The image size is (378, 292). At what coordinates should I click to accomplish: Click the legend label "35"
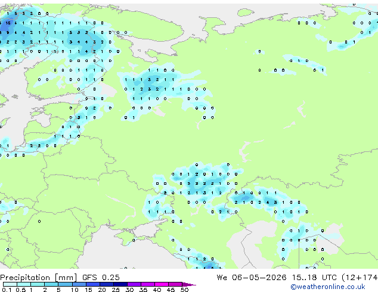(143, 290)
